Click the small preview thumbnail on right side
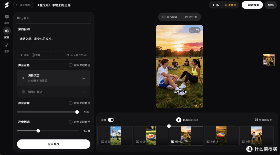Viewport: 280px width, 155px height. tap(269, 60)
